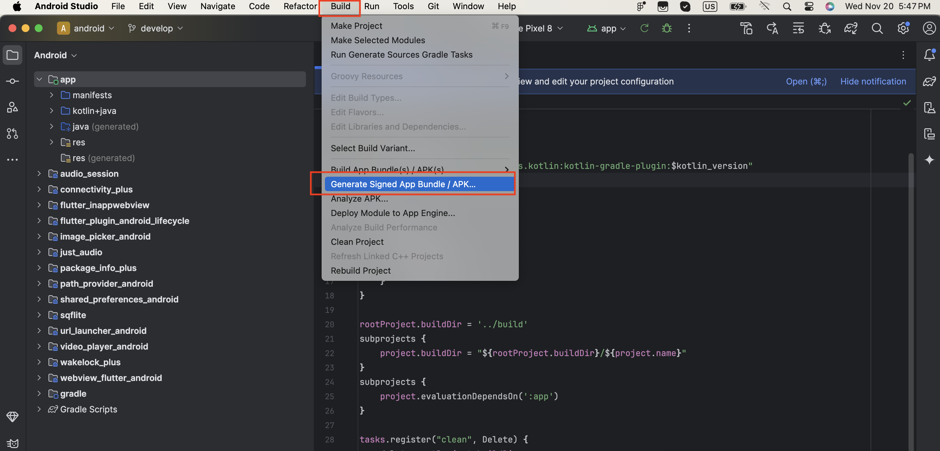Open the account profile icon
The height and width of the screenshot is (451, 940).
[929, 28]
